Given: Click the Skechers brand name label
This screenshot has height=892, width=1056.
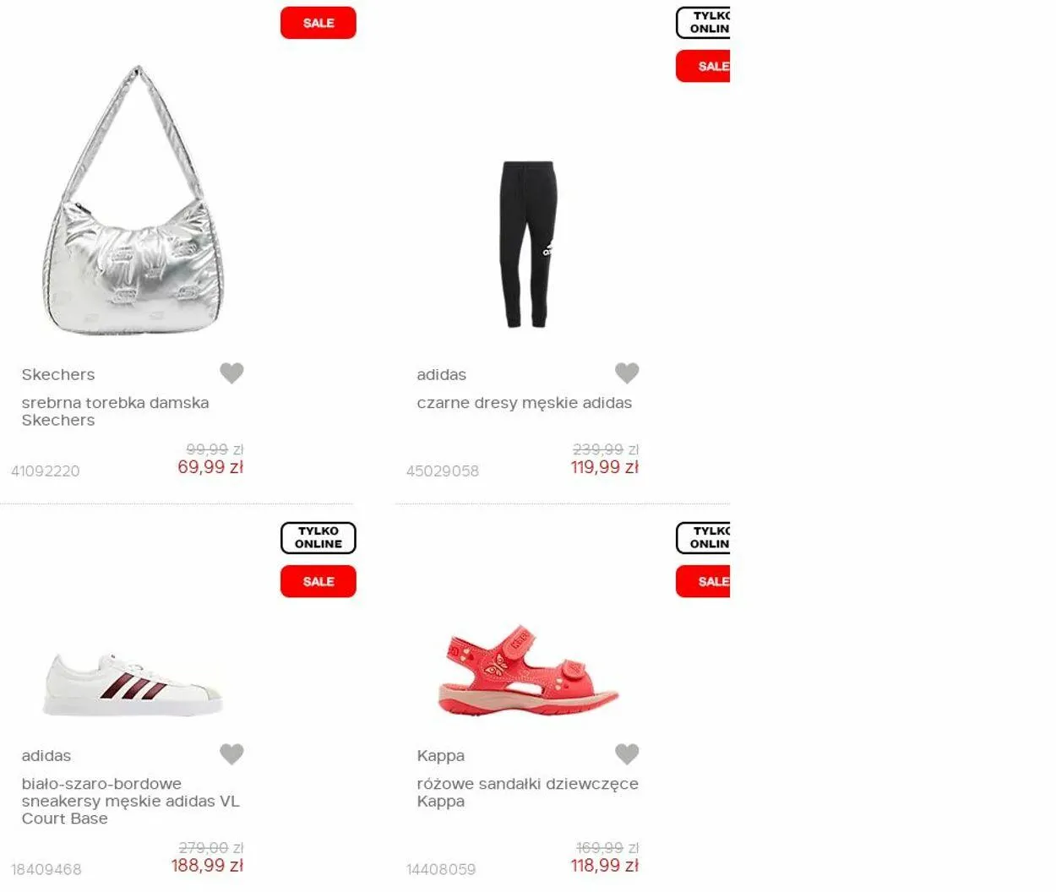Looking at the screenshot, I should [x=58, y=374].
